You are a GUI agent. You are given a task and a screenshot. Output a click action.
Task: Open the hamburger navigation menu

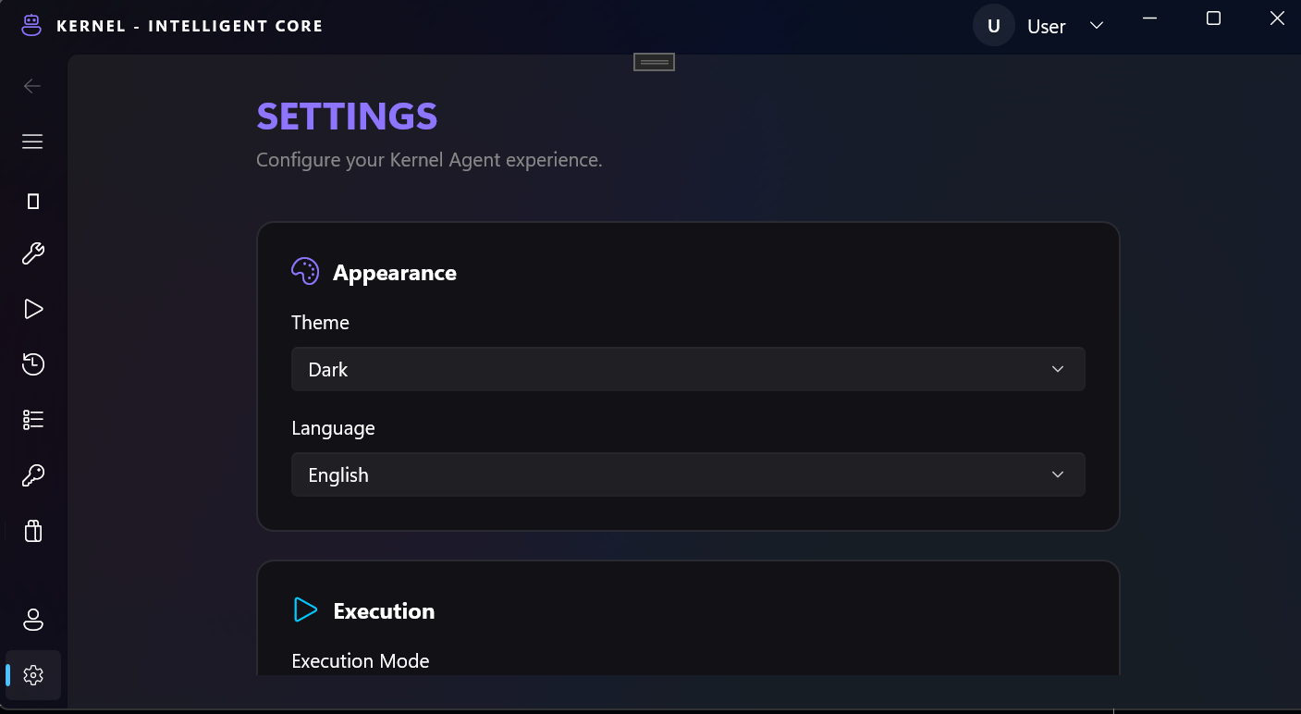point(32,142)
